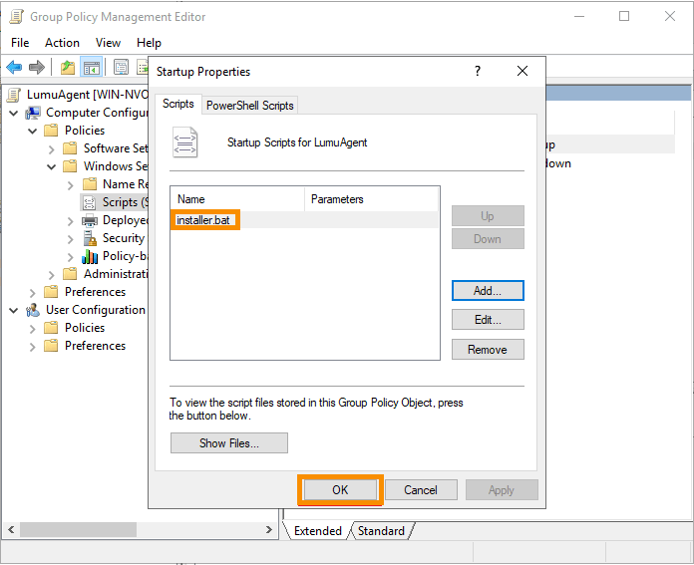Screen dimensions: 694x565
Task: Click the Policy-based QoS chart icon
Action: coord(90,256)
